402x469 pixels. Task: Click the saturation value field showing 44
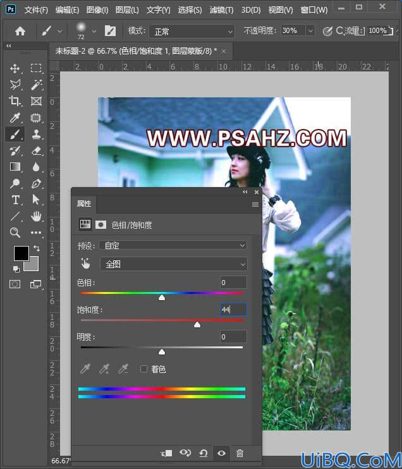pos(233,309)
